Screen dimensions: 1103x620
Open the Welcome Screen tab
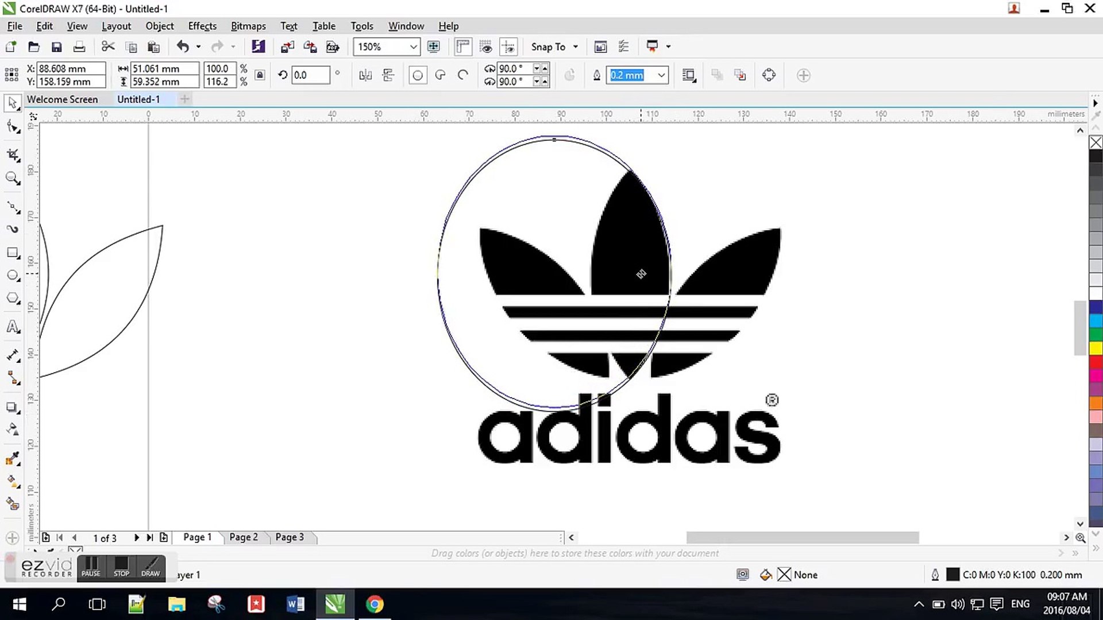62,99
